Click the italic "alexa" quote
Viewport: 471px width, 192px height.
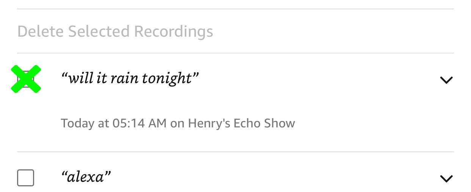click(86, 177)
